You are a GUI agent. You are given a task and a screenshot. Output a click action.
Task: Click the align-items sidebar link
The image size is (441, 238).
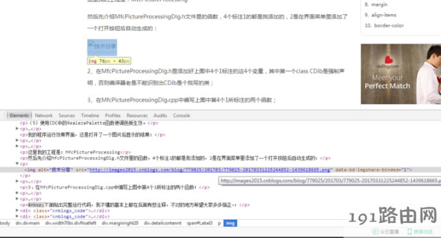384,15
